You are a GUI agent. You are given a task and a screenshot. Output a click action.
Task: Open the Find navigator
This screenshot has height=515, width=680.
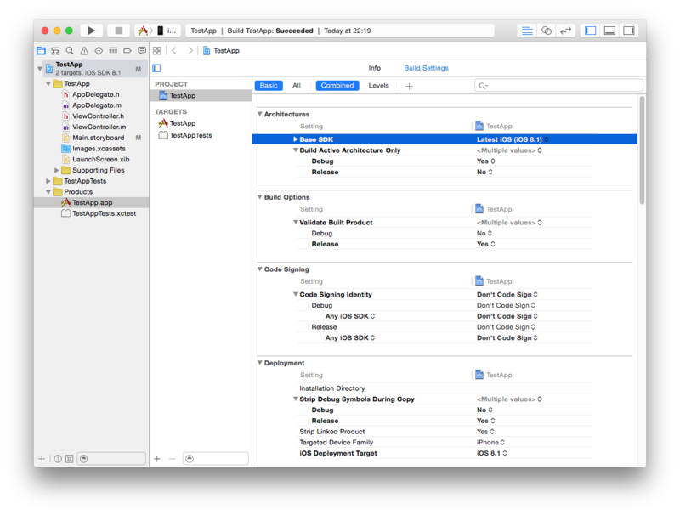(70, 51)
